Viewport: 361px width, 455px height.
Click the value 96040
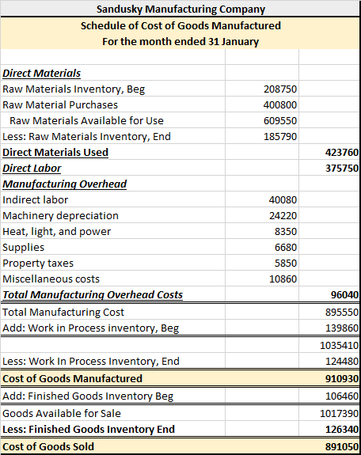coord(344,294)
